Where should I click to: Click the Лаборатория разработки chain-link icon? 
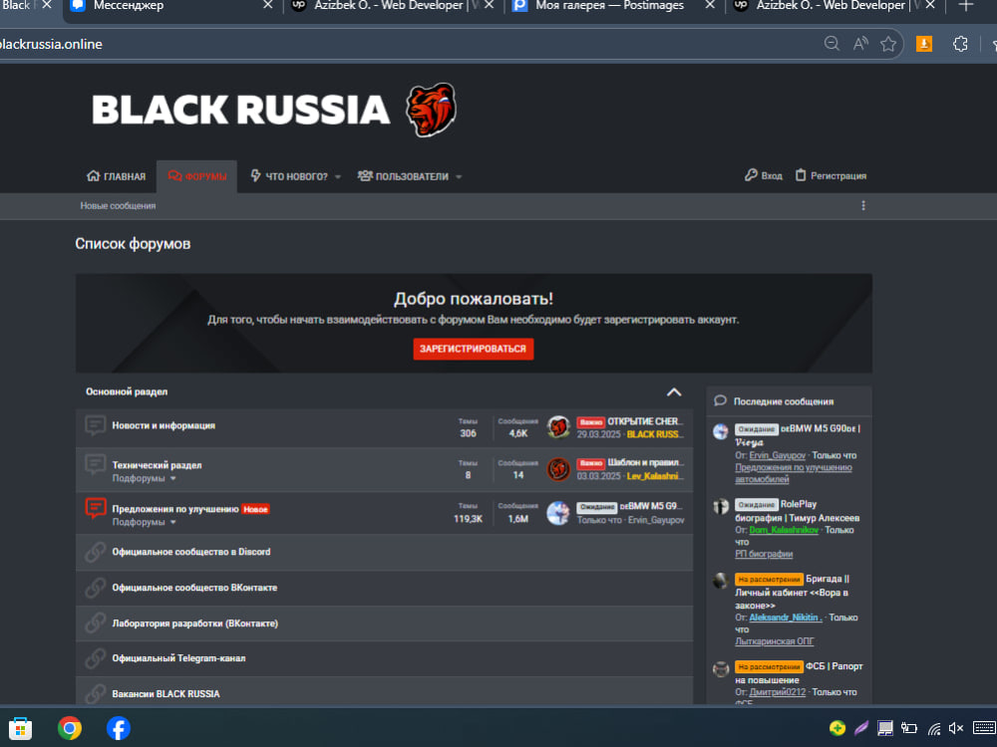pyautogui.click(x=96, y=623)
